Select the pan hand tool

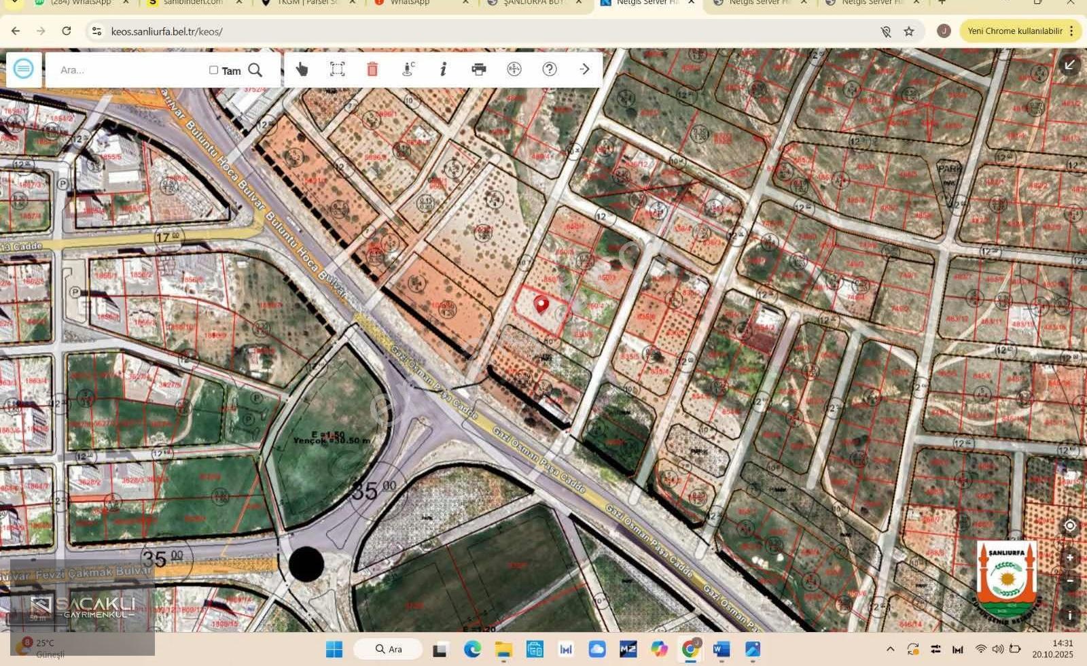point(302,69)
